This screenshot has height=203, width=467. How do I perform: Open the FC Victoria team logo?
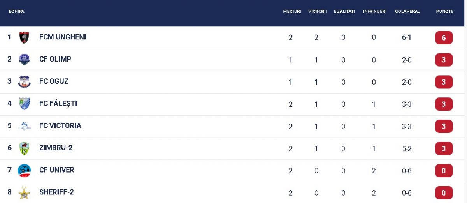(x=24, y=126)
